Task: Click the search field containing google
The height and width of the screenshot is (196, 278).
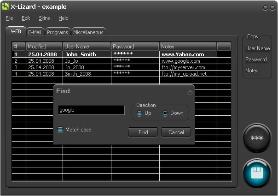Action: 91,110
